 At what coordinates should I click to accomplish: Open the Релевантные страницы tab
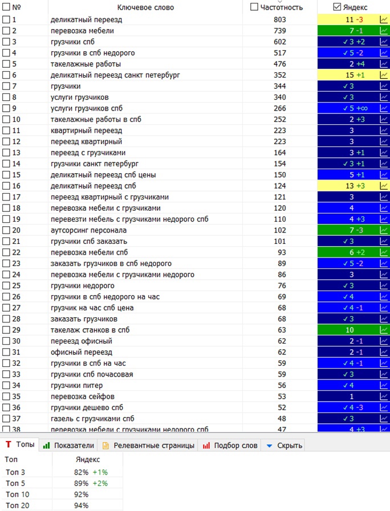[148, 445]
